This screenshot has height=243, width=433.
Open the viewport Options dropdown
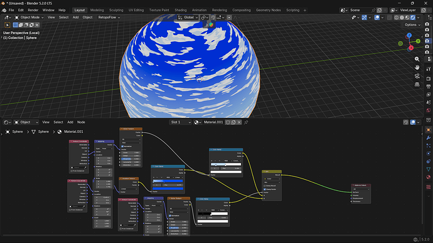(412, 25)
